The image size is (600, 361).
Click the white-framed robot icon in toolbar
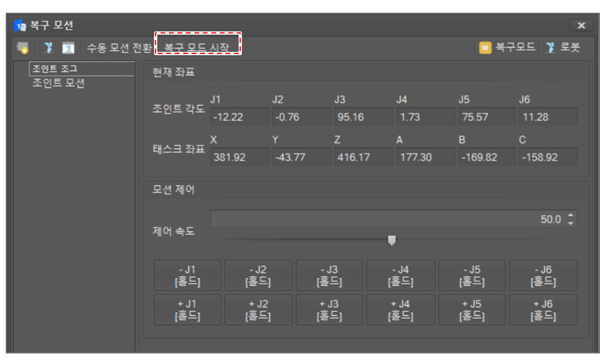pyautogui.click(x=68, y=48)
